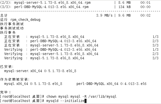Image resolution: width=161 pixels, height=104 pixels.
Task: Click the first Verifying line for perl-DBD-MySQL
Action: (81, 49)
